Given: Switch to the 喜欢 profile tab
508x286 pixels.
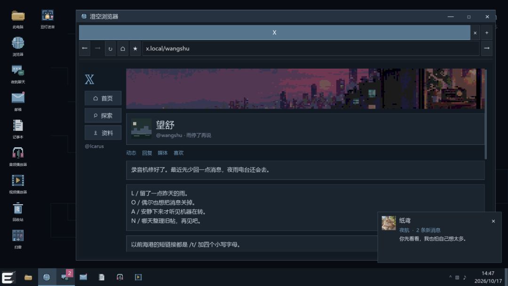Looking at the screenshot, I should click(x=179, y=153).
